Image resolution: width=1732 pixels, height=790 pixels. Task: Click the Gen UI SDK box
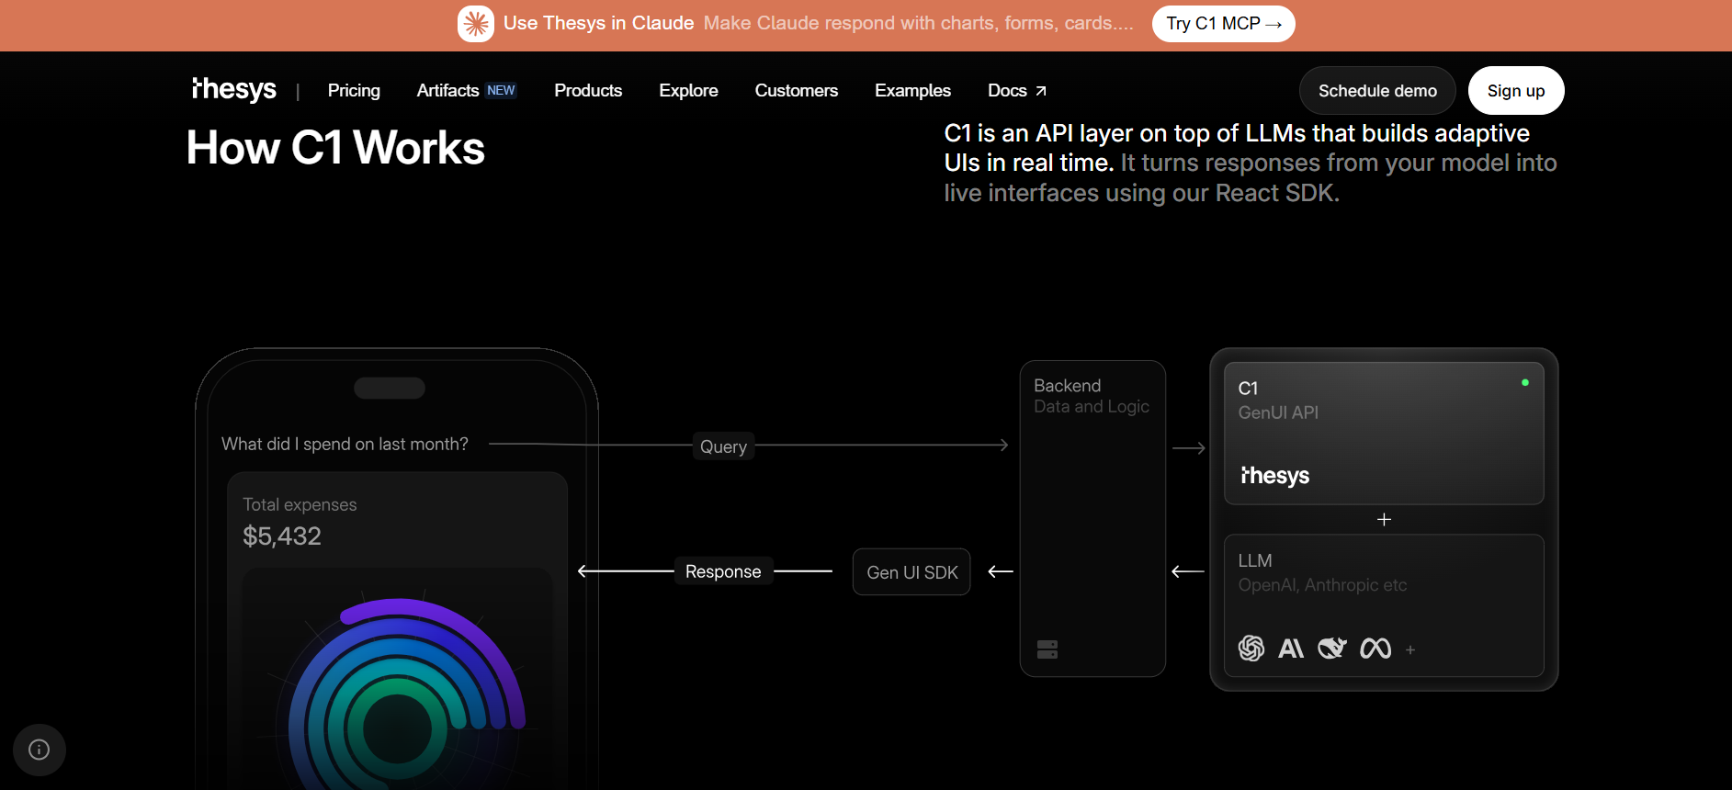911,572
